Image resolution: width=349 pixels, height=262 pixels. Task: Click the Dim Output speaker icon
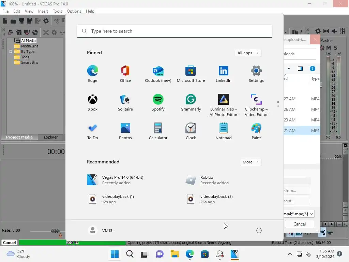pyautogui.click(x=334, y=31)
